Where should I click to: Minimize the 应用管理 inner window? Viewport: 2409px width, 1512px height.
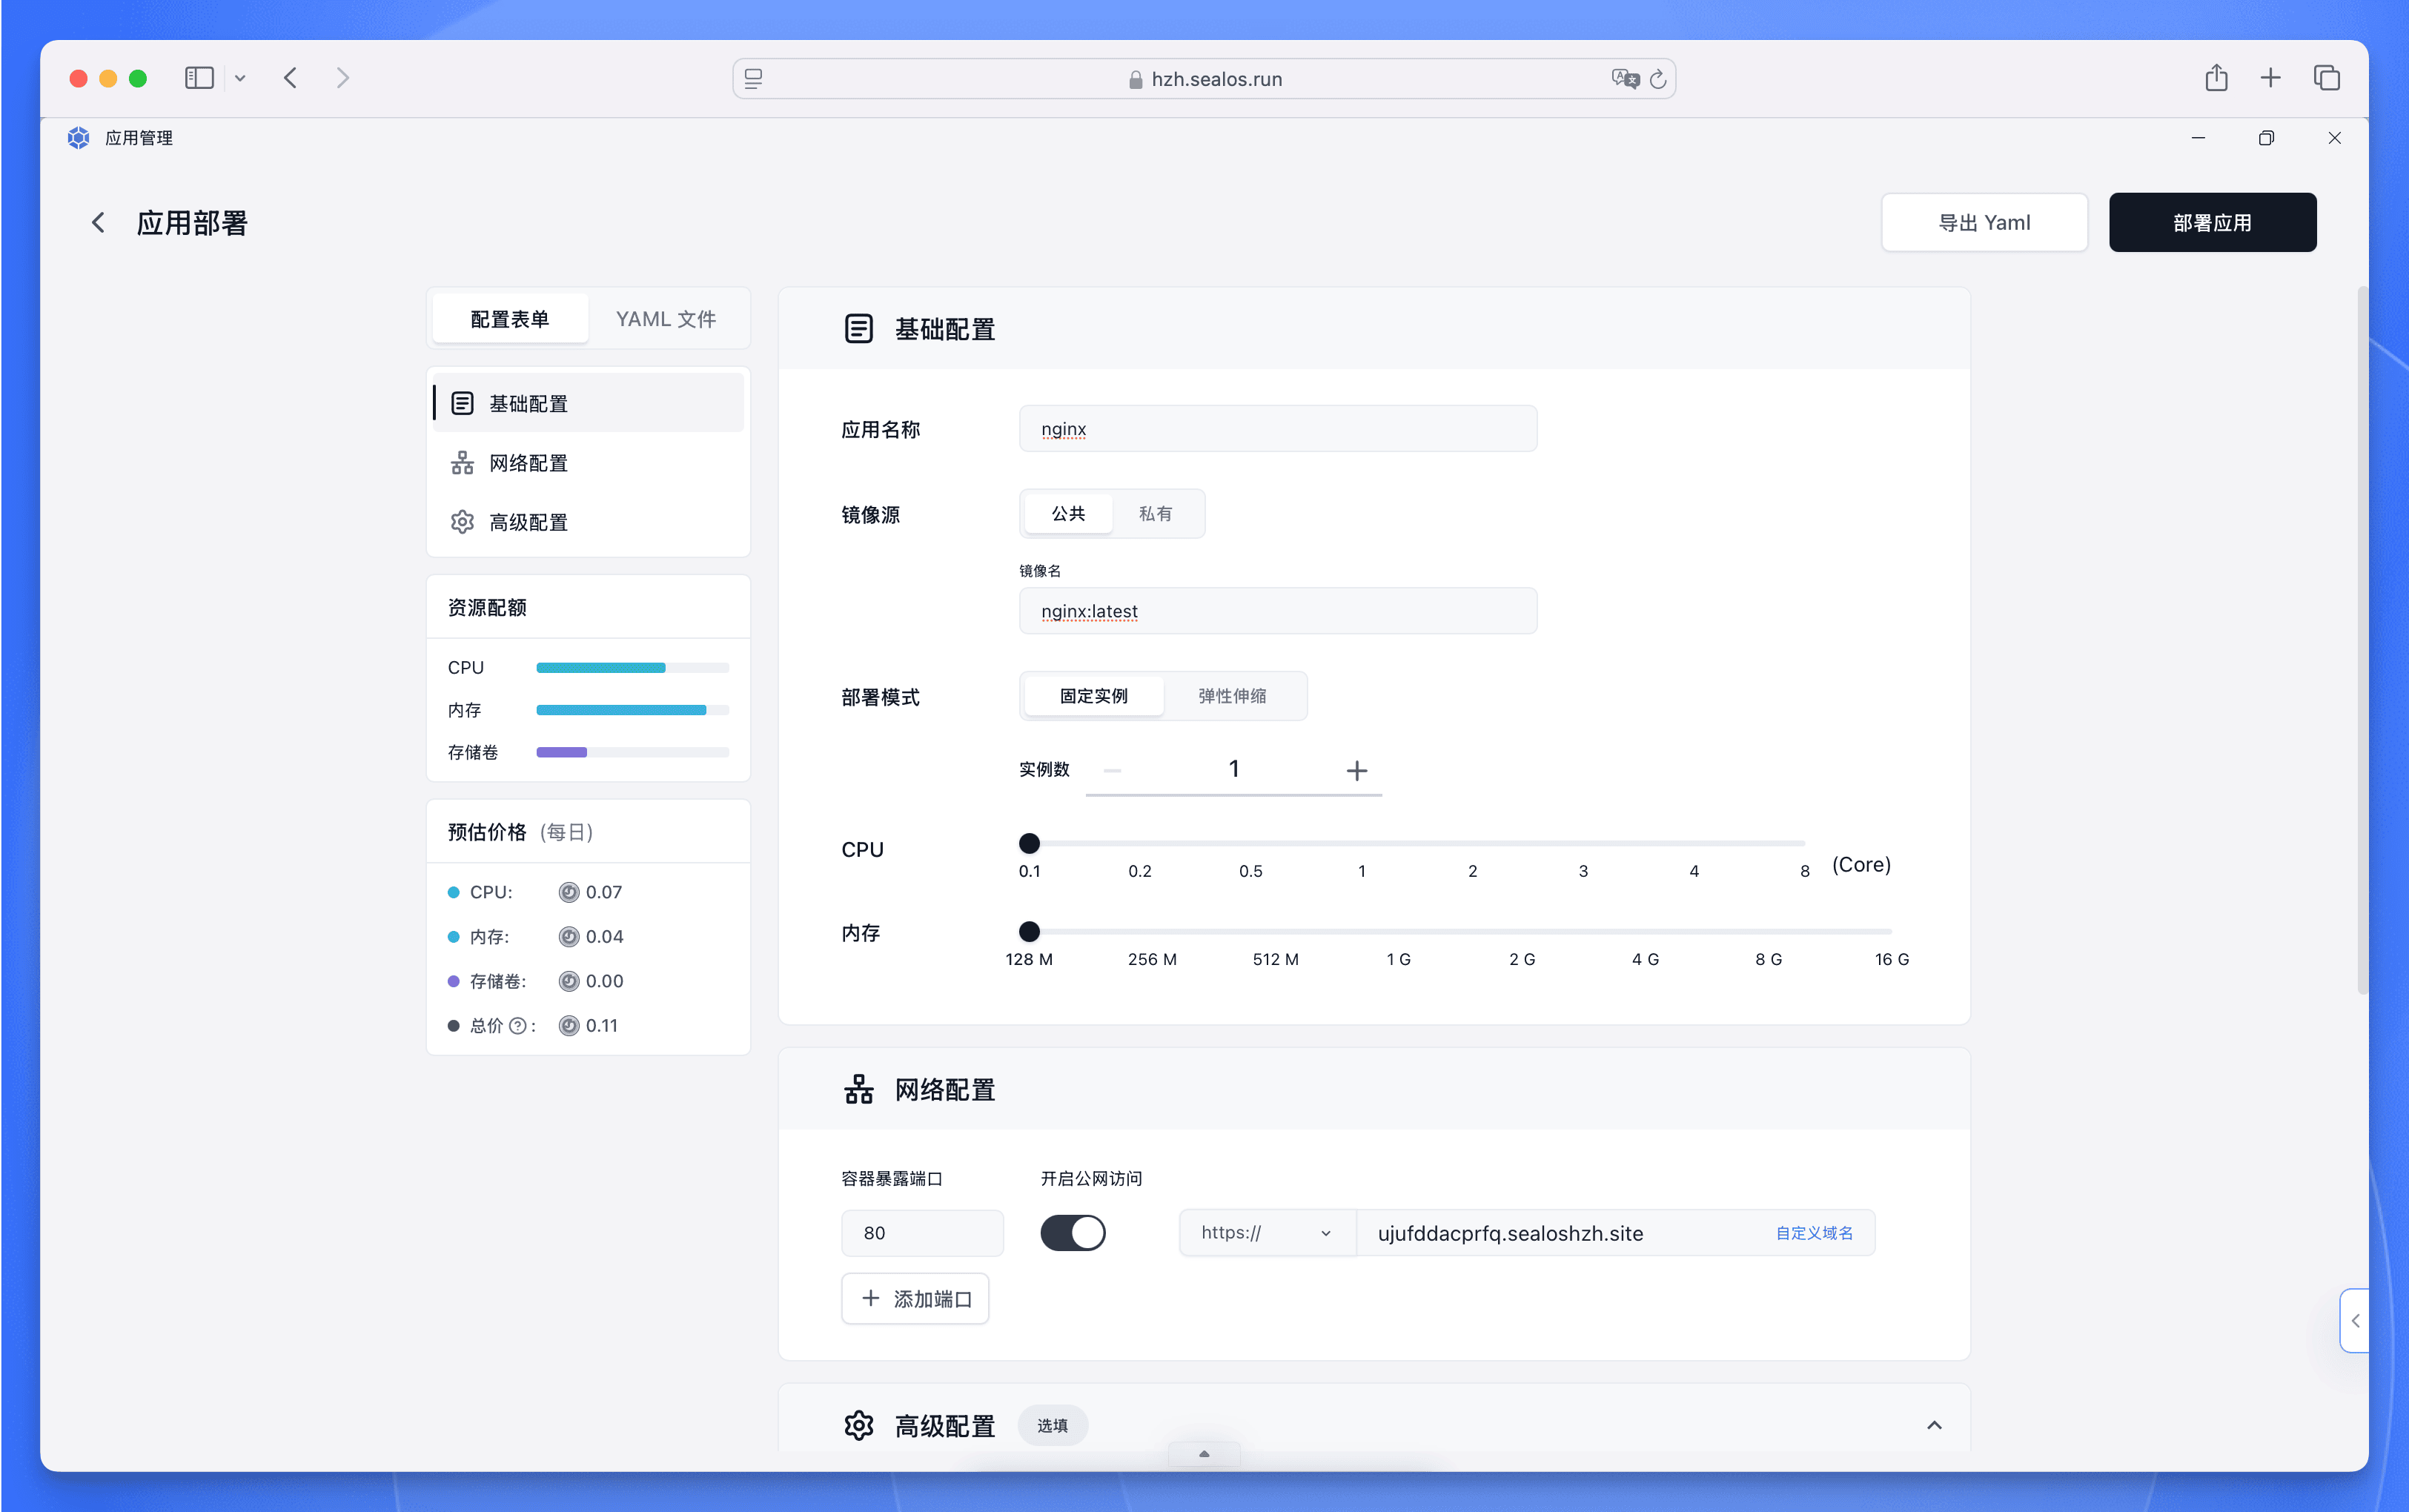coord(2198,138)
